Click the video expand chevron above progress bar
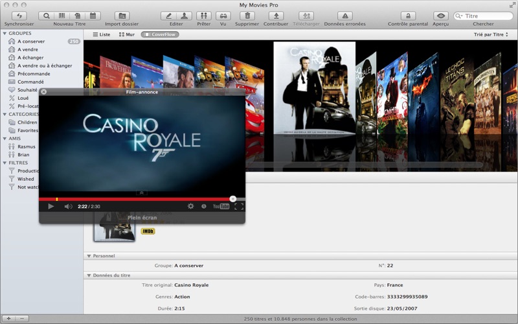 (141, 192)
